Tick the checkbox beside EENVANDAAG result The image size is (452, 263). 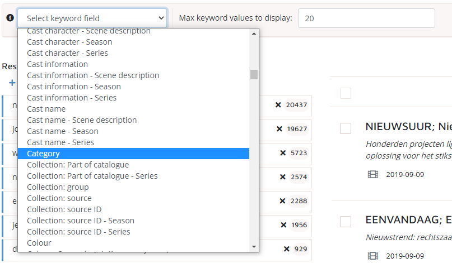(x=346, y=222)
